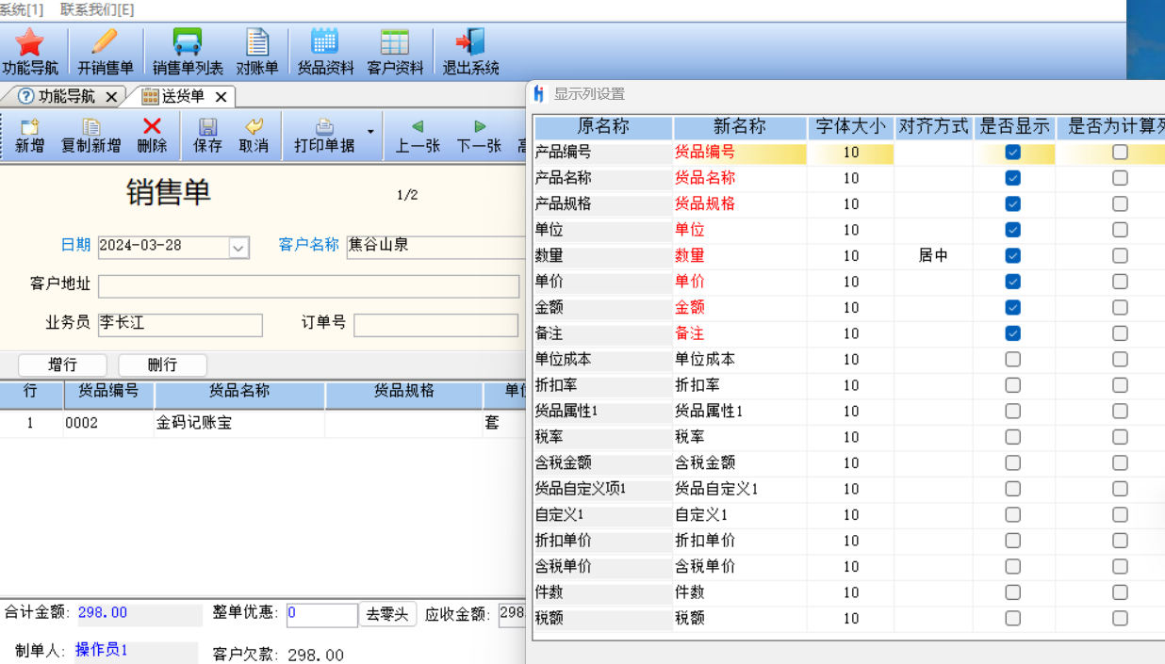Click 对齐方式 cell showing 居中
Viewport: 1165px width, 664px height.
coord(932,255)
